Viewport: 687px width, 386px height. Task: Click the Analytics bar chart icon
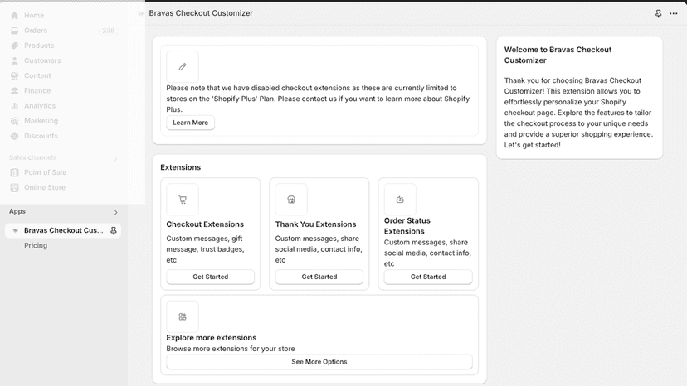tap(14, 106)
